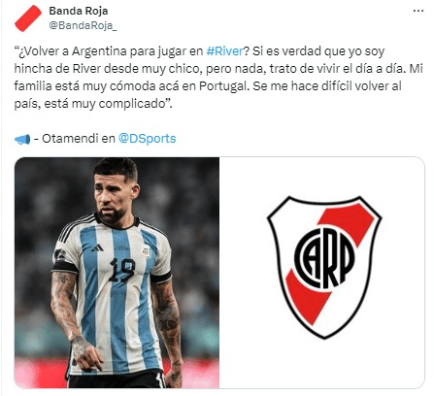Viewport: 434px width, 396px height.
Task: Click the 'Otamendi en' caption text
Action: (79, 139)
